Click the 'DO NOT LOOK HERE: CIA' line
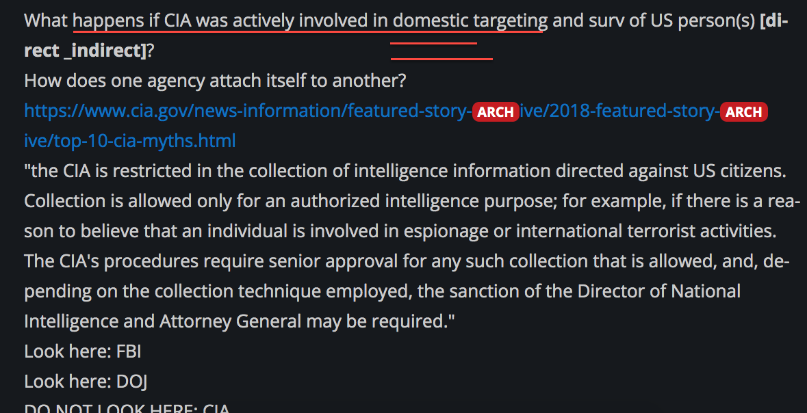807x413 pixels. 127,408
